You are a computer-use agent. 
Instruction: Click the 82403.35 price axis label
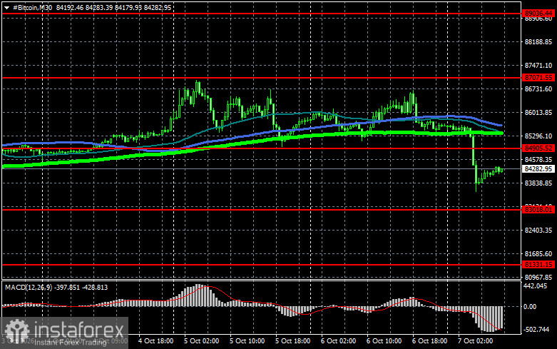(538, 231)
